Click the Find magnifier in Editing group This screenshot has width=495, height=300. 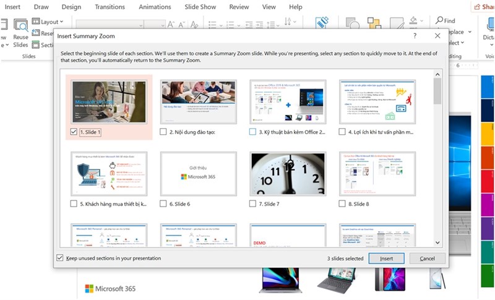pyautogui.click(x=439, y=20)
